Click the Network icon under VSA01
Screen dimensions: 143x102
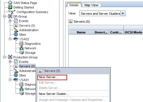[22, 89]
